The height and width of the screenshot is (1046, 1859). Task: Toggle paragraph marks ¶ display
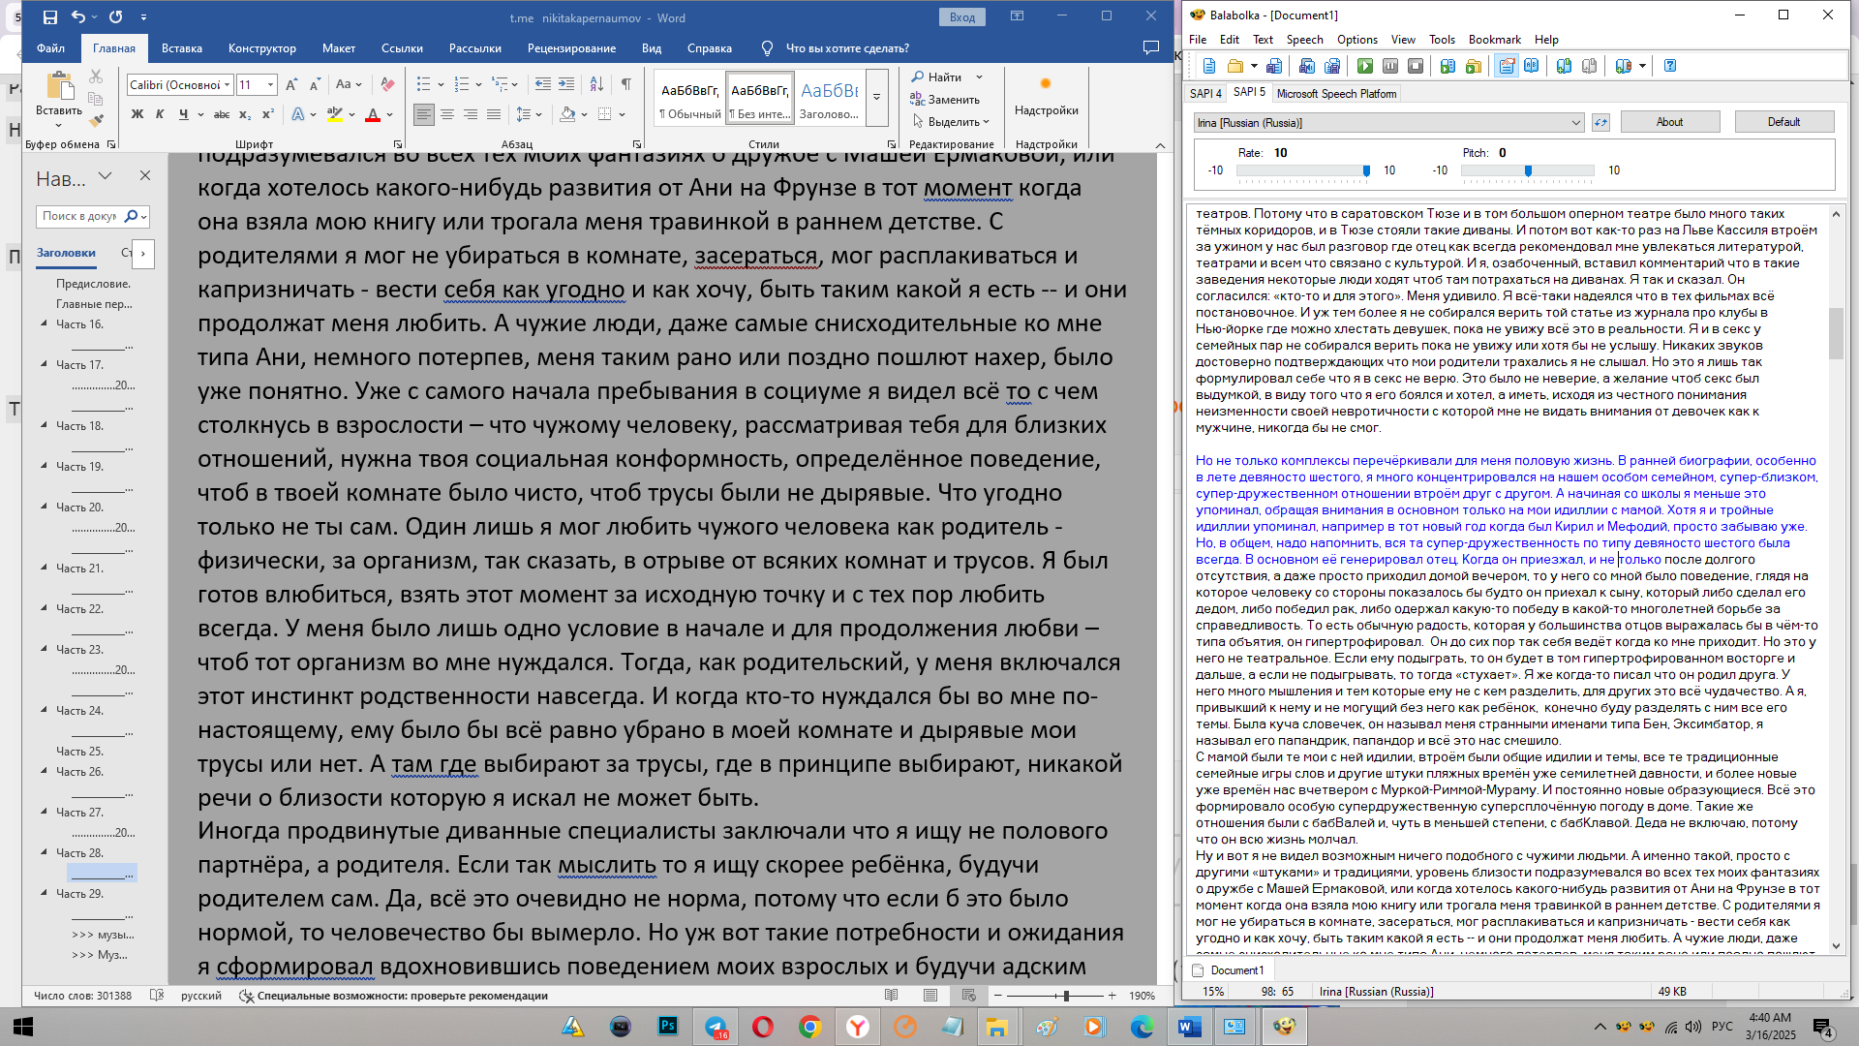coord(626,84)
